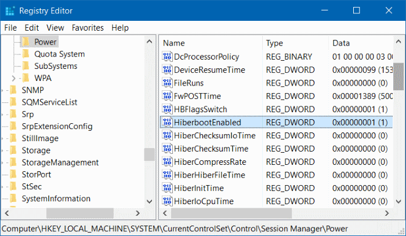Click the Storage folder icon
This screenshot has width=406, height=236.
(x=13, y=150)
